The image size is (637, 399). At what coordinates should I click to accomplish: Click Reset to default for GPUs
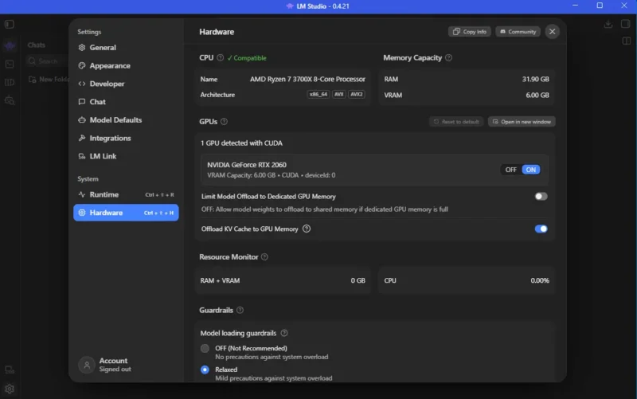coord(455,122)
